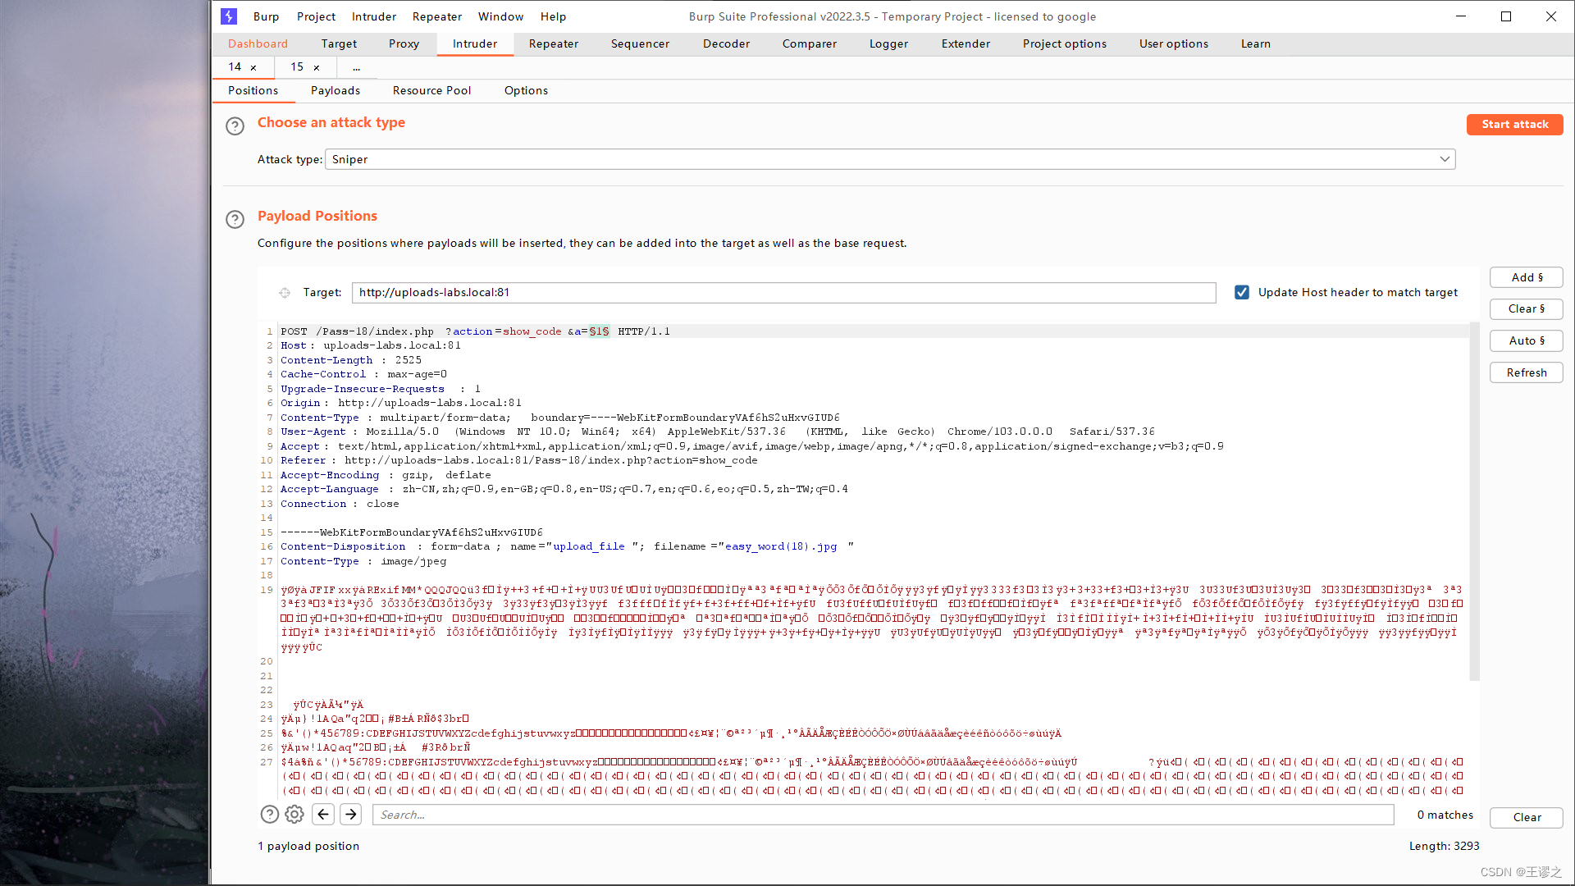This screenshot has height=886, width=1575.
Task: Click the User-Agent header line
Action: (x=717, y=432)
